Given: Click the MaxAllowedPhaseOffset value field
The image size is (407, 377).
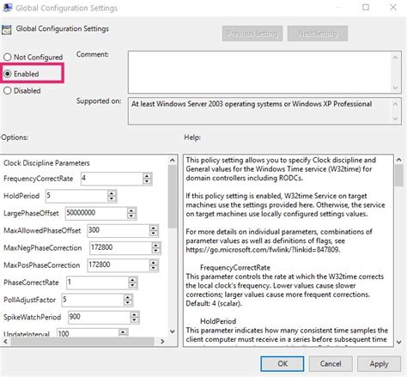Looking at the screenshot, I should (118, 230).
